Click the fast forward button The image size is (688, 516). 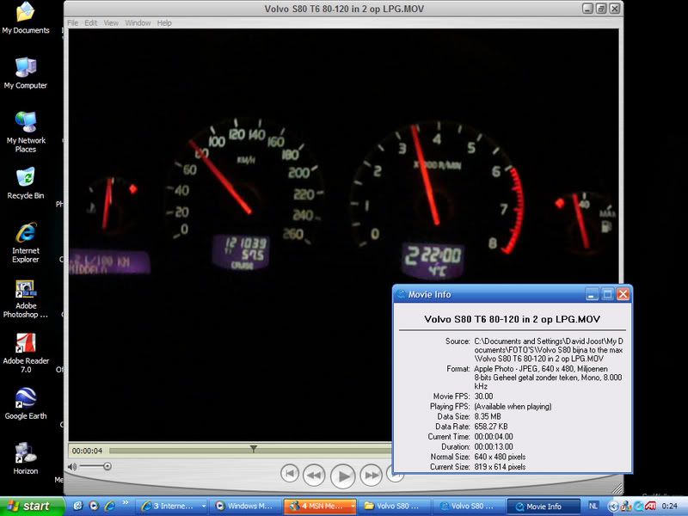372,475
